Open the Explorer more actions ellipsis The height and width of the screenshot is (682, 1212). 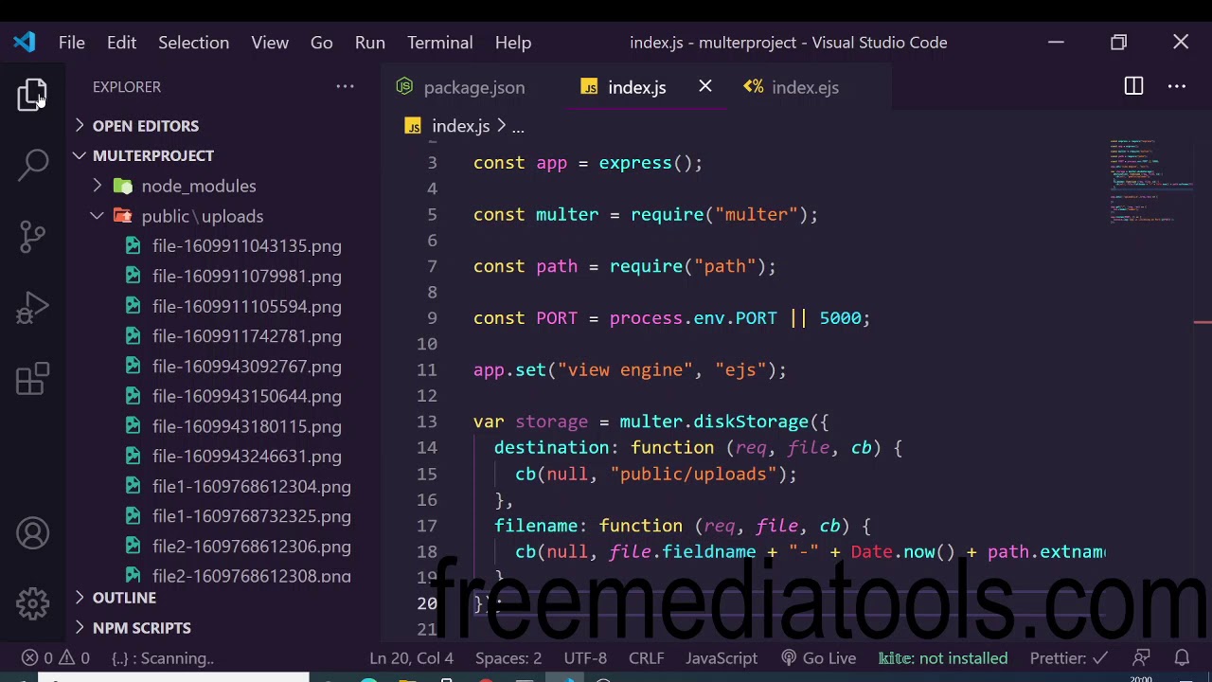(x=345, y=87)
